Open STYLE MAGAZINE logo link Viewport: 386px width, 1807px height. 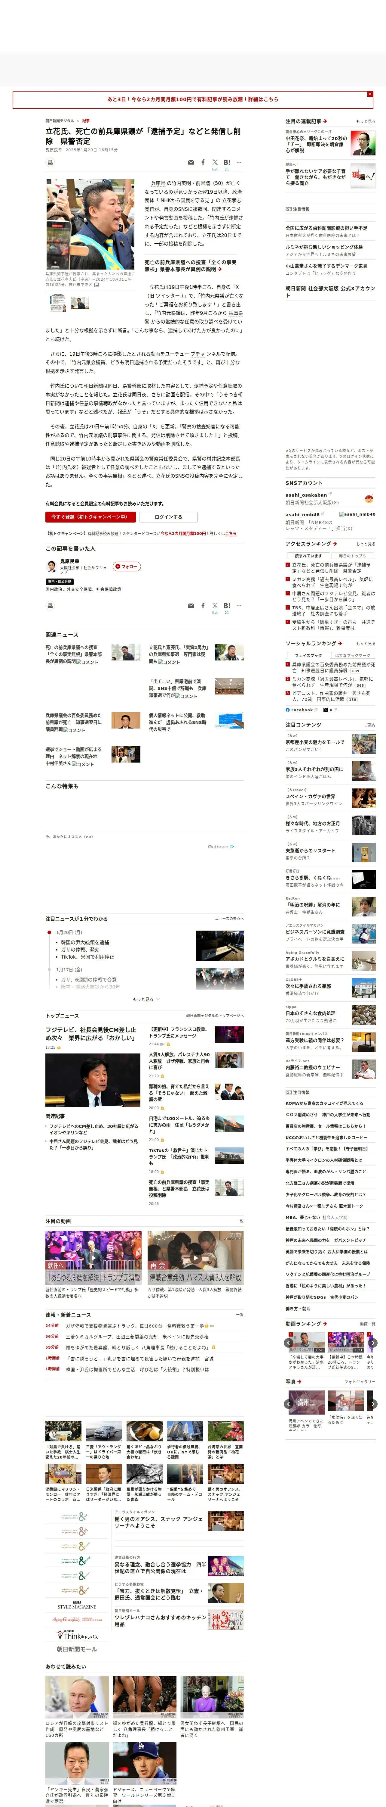pos(77,1605)
